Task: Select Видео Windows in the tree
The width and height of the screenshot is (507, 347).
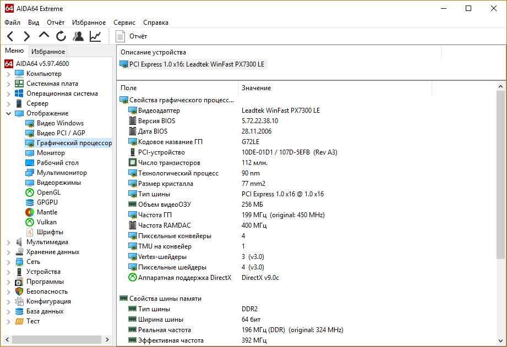Action: [60, 123]
